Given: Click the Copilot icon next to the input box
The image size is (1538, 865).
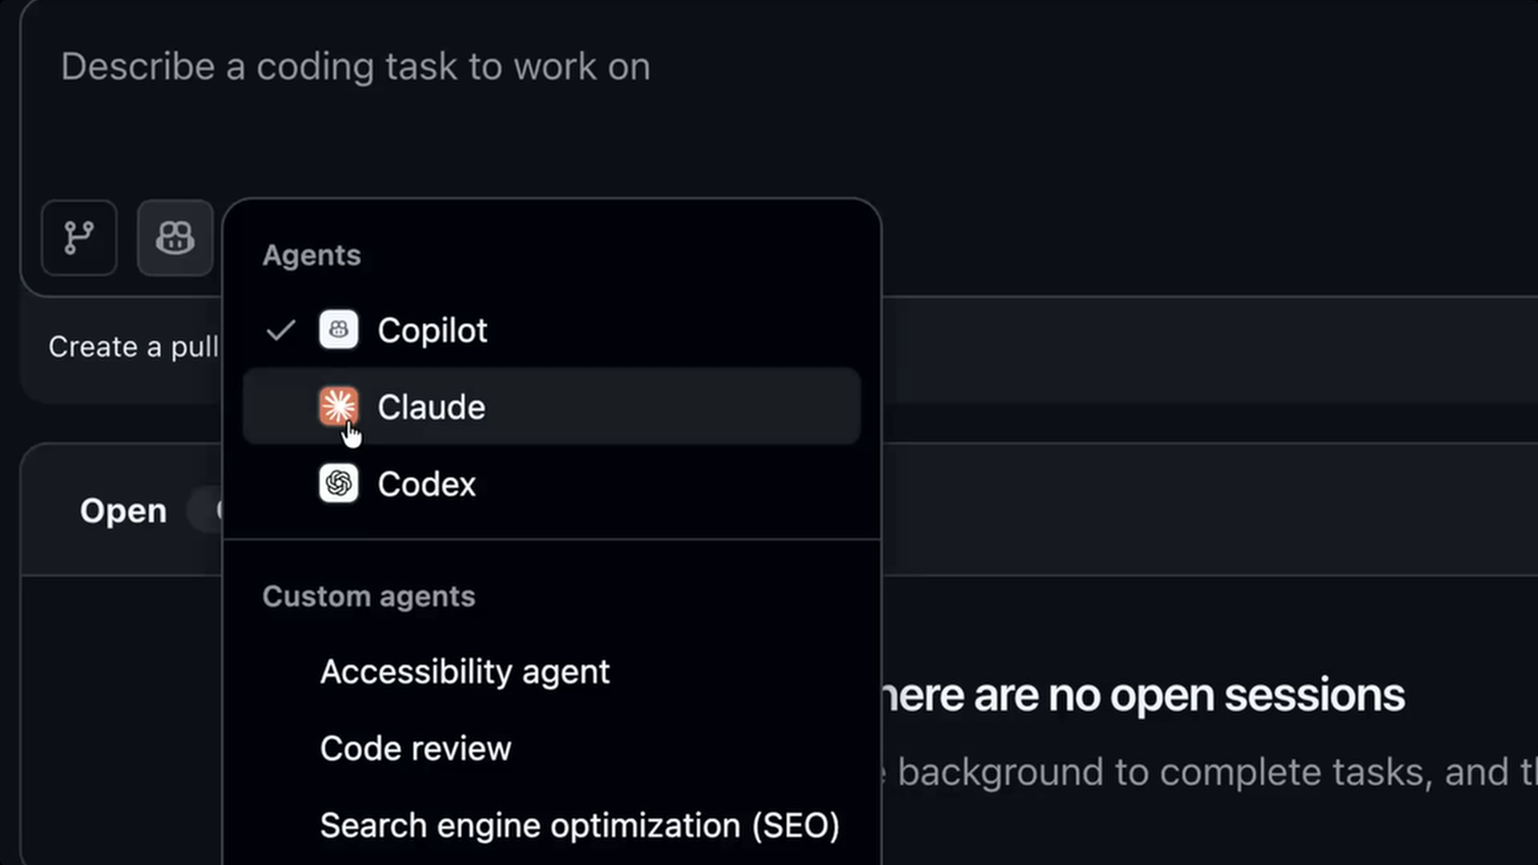Looking at the screenshot, I should pyautogui.click(x=175, y=238).
